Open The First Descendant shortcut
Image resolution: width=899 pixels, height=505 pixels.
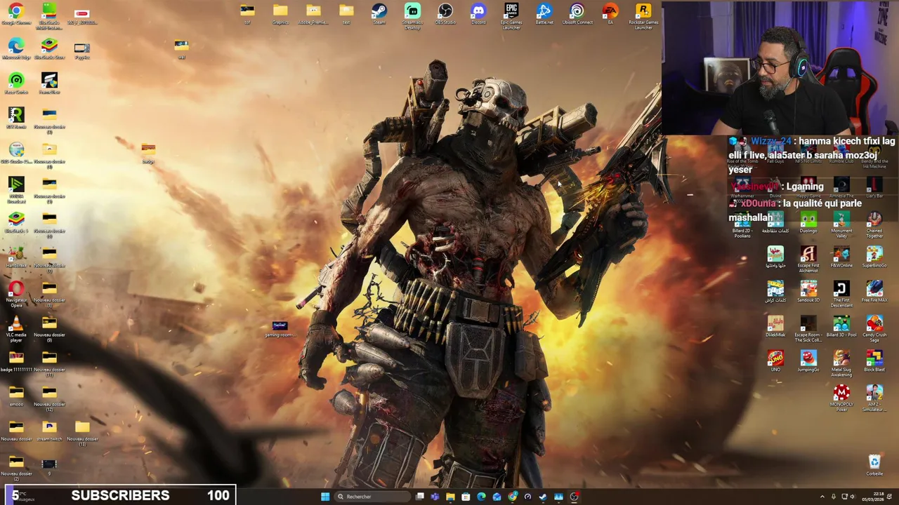pyautogui.click(x=841, y=295)
